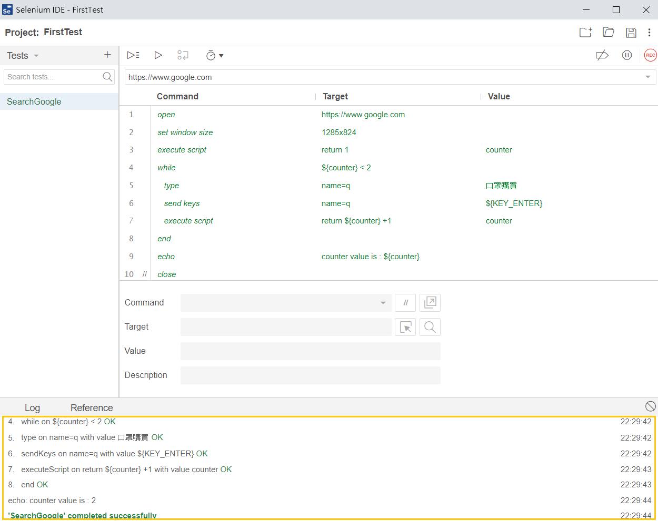Screen dimensions: 658x521
Task: Disable breakpoints icon in toolbar
Action: coord(602,55)
